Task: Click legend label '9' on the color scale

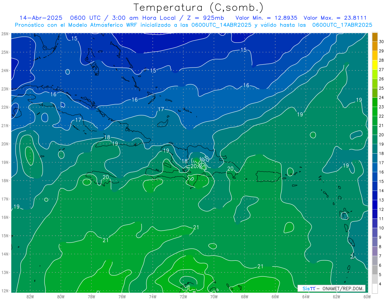Action: [380, 237]
